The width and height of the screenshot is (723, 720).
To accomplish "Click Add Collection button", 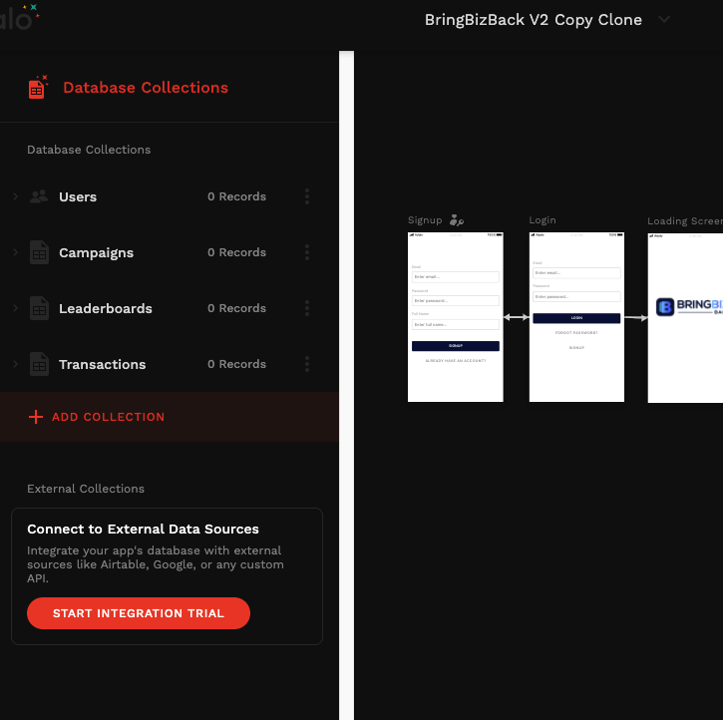I will tap(170, 417).
